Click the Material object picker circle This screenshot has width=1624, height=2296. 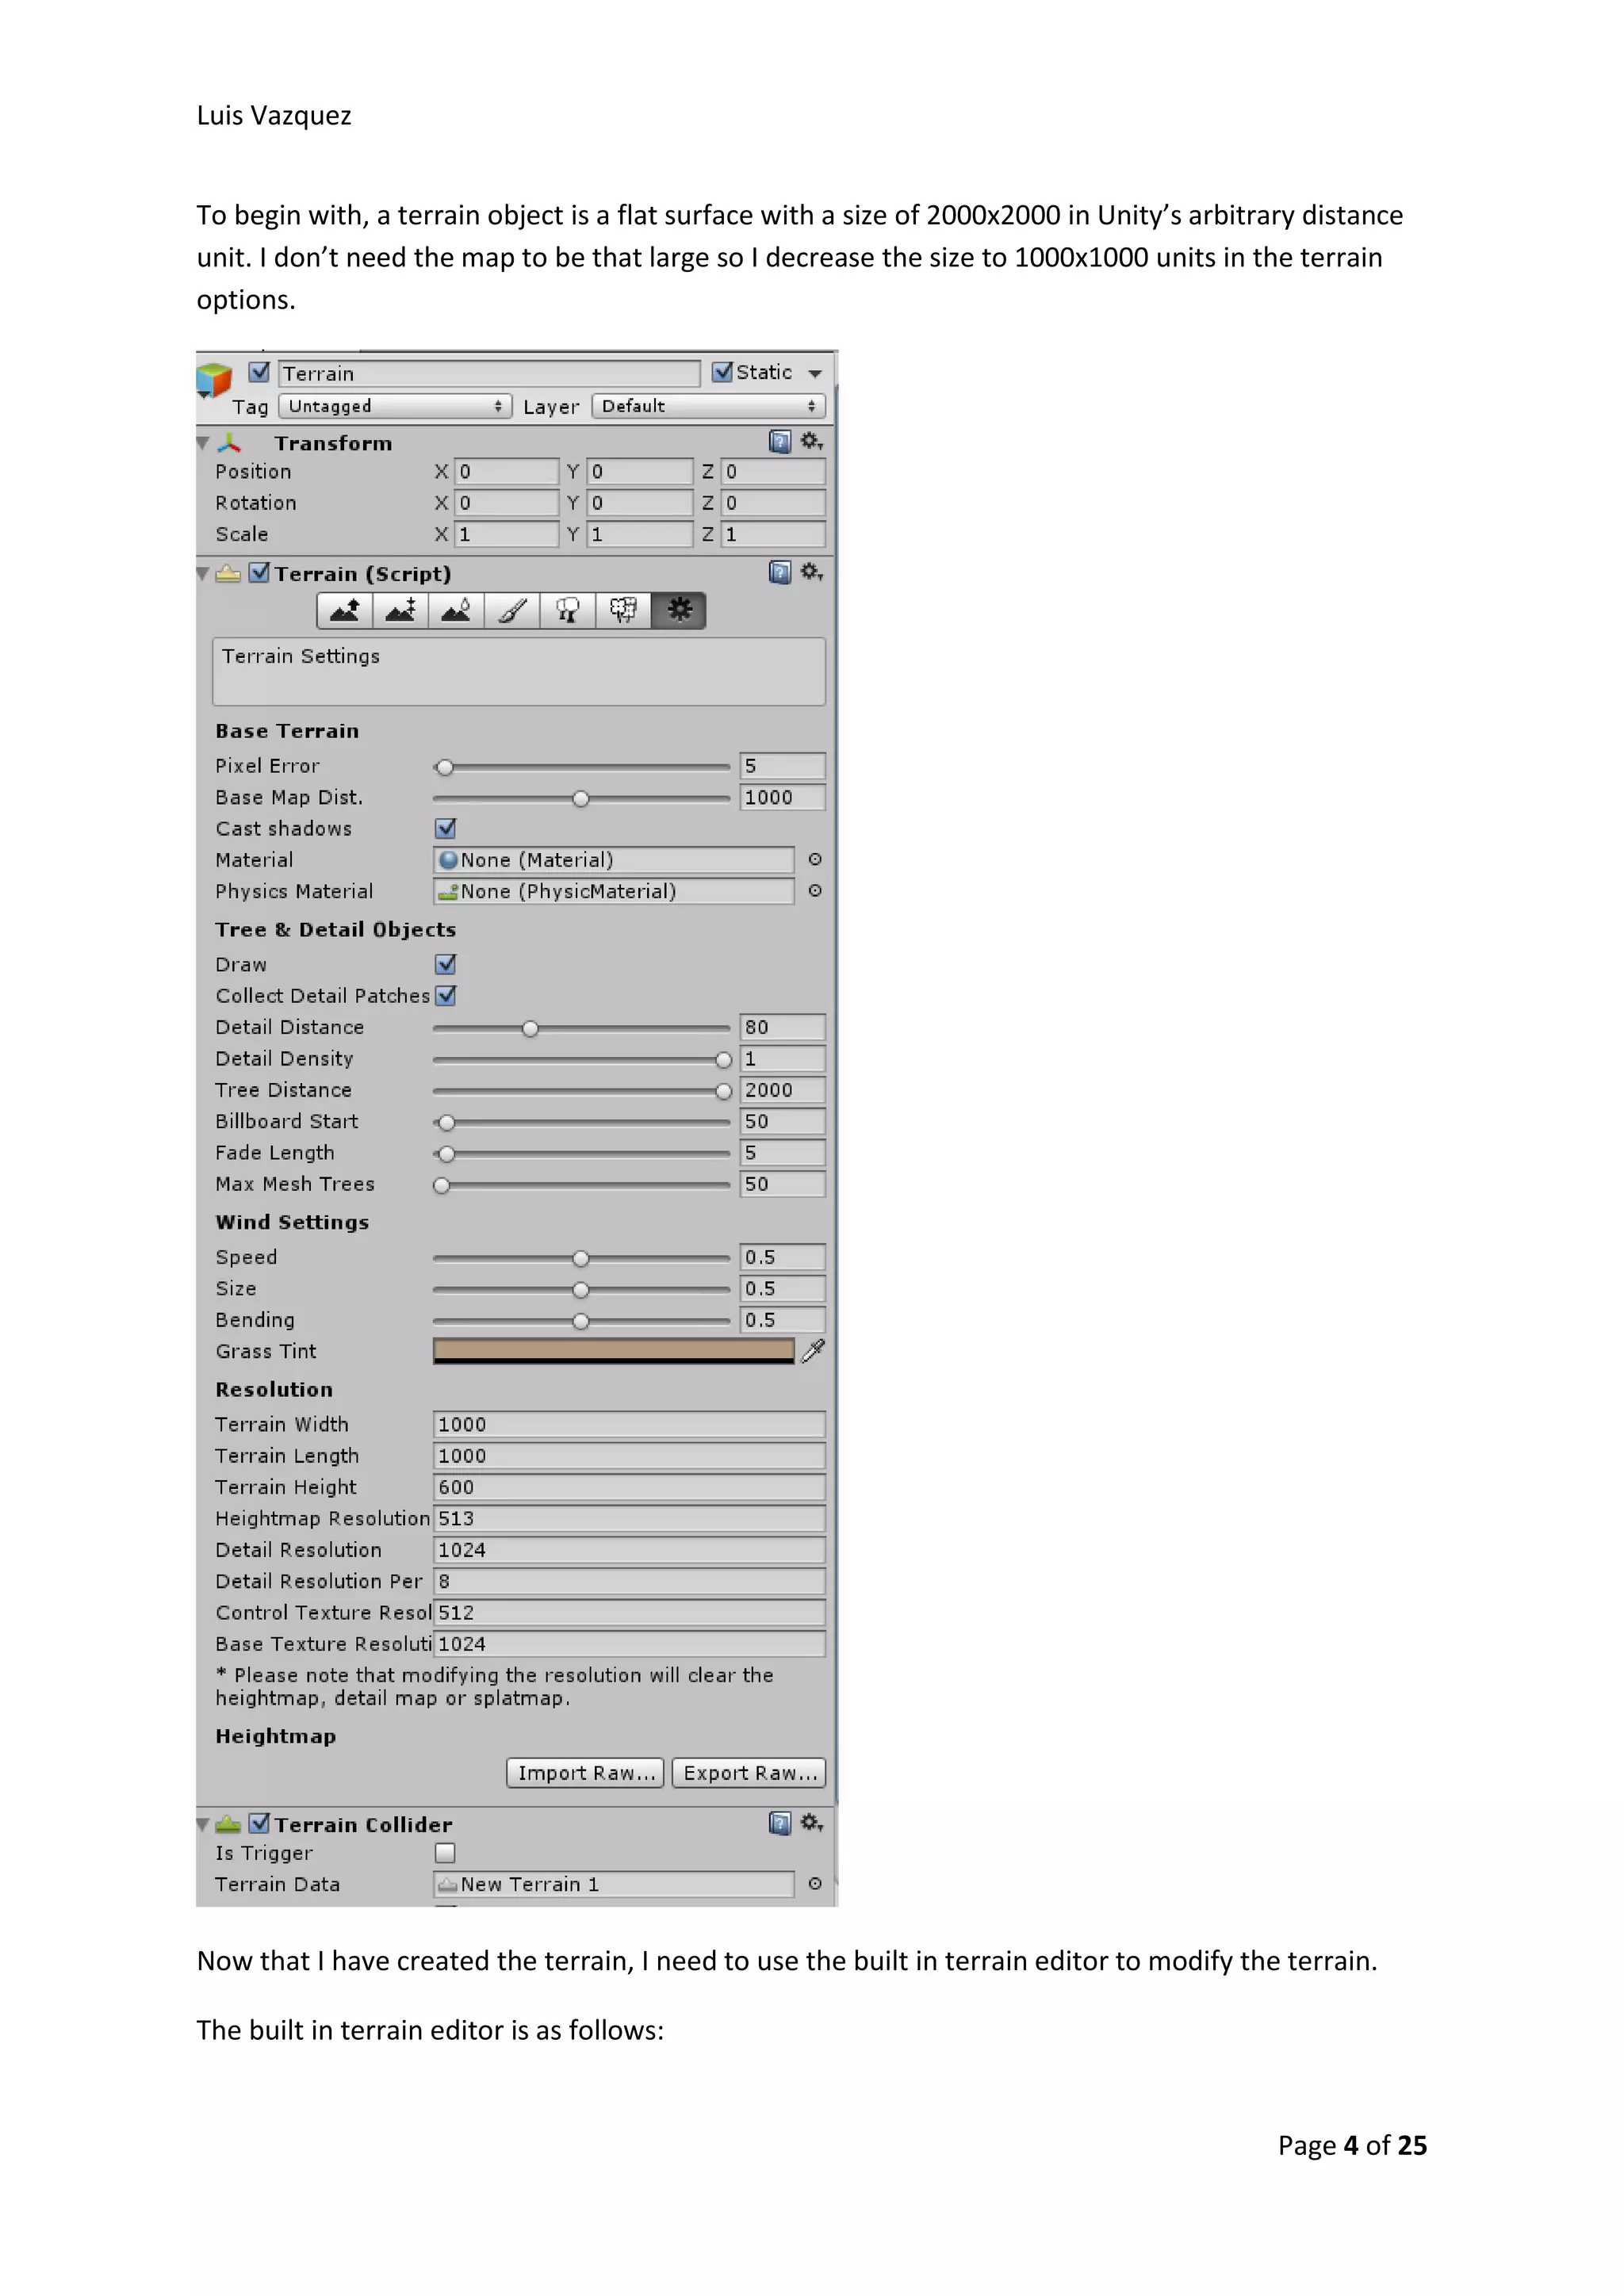[x=815, y=859]
